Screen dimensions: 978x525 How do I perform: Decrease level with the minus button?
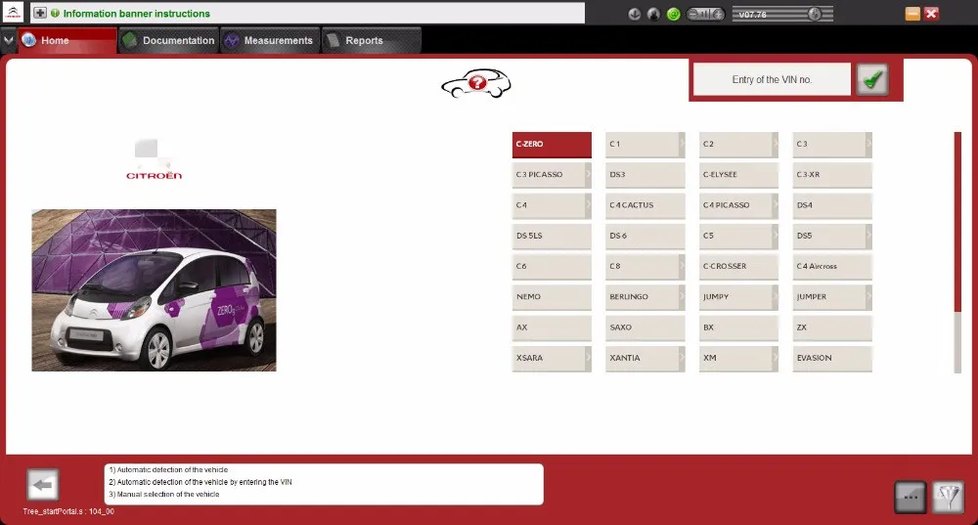[x=693, y=14]
